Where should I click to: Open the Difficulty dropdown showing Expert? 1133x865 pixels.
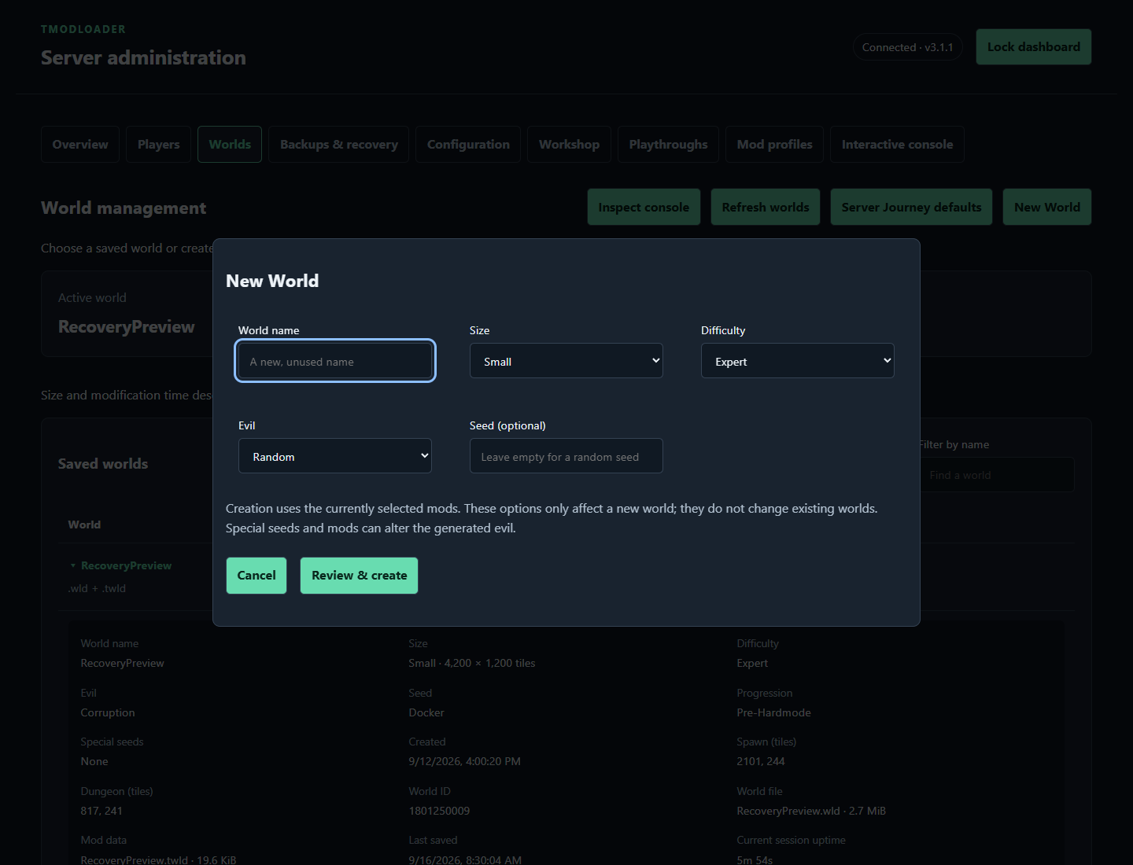[x=797, y=361]
